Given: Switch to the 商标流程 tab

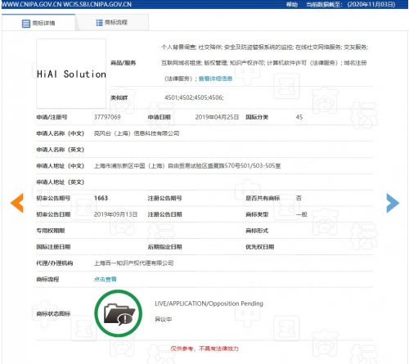Looking at the screenshot, I should click(x=112, y=22).
